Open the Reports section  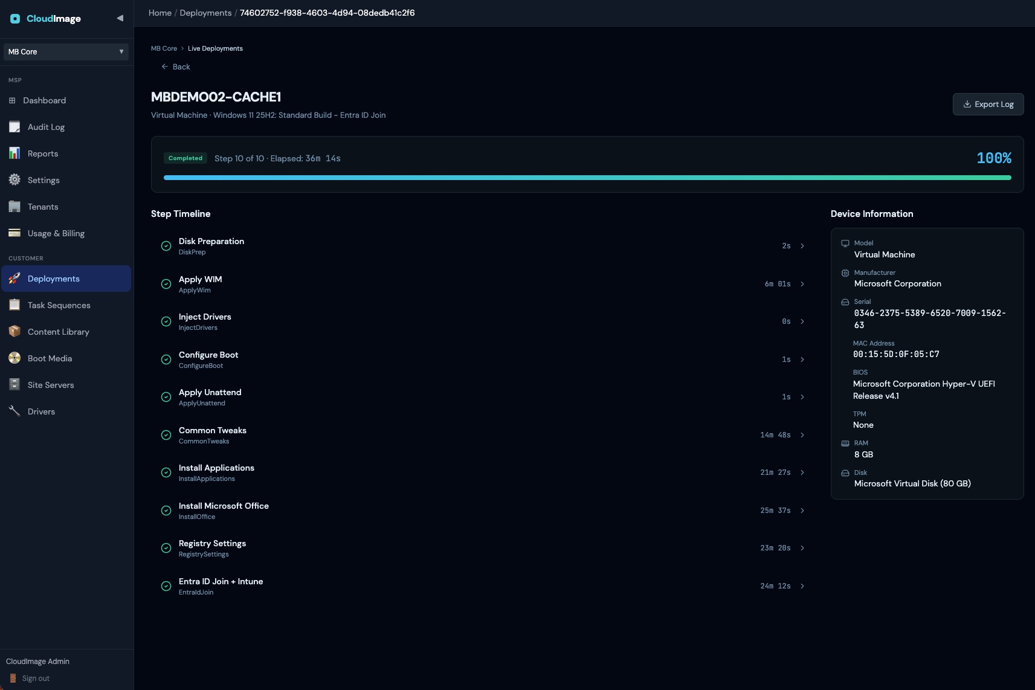pos(66,153)
